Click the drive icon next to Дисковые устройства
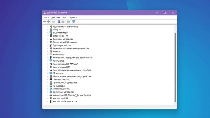 pyautogui.click(x=51, y=39)
